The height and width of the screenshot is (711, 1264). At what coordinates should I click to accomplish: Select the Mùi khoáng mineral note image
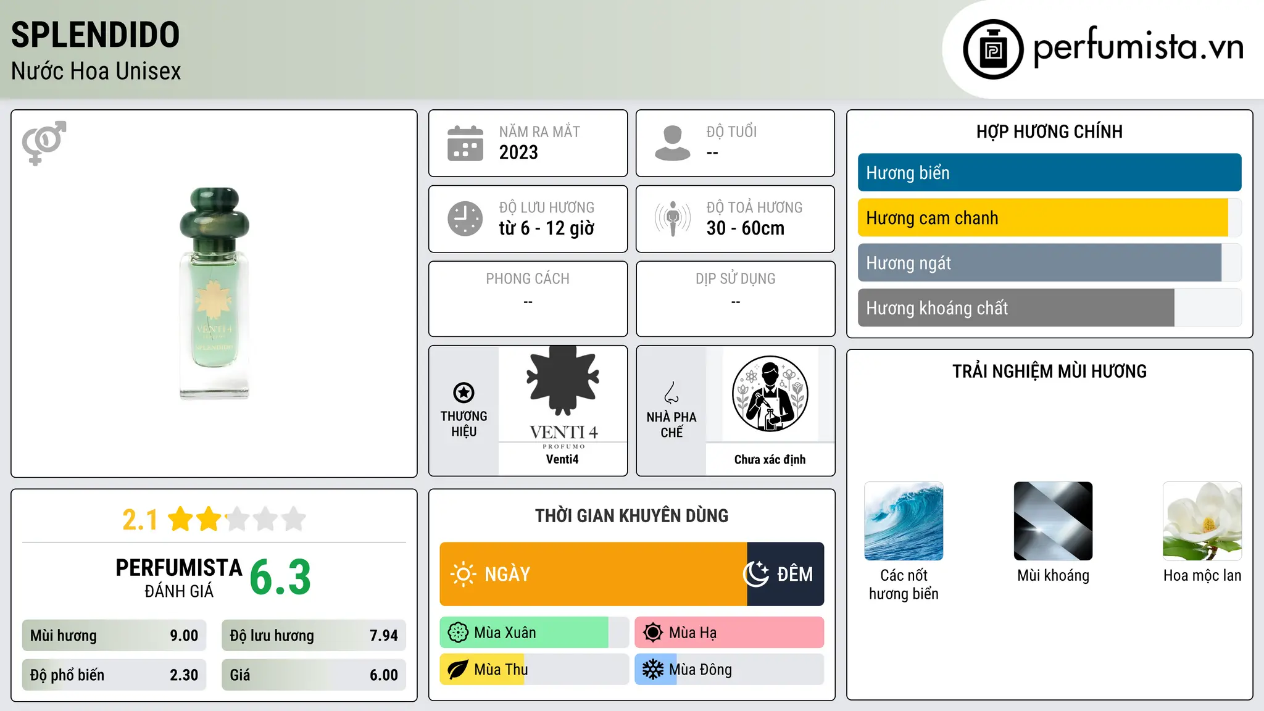[x=1053, y=521]
